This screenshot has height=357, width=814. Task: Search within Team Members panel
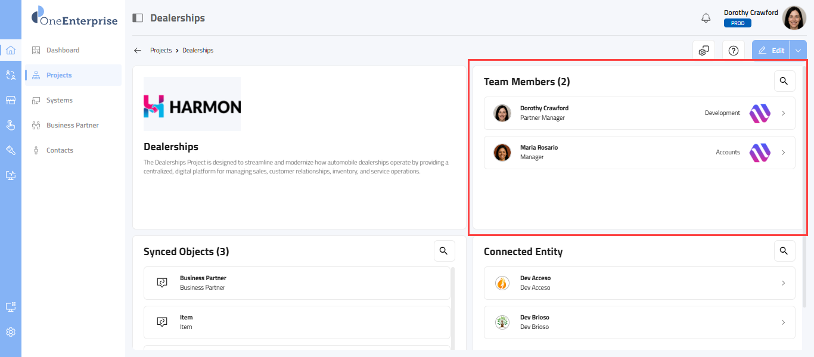pos(784,81)
